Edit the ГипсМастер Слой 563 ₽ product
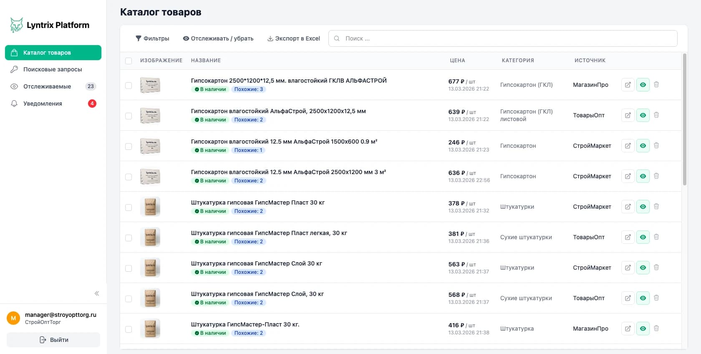701x354 pixels. [x=628, y=268]
